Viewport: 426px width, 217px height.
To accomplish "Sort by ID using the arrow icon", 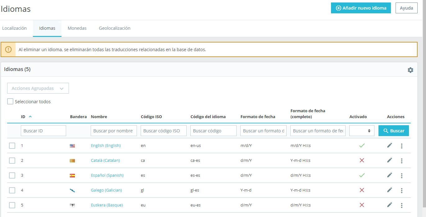I will (30, 117).
